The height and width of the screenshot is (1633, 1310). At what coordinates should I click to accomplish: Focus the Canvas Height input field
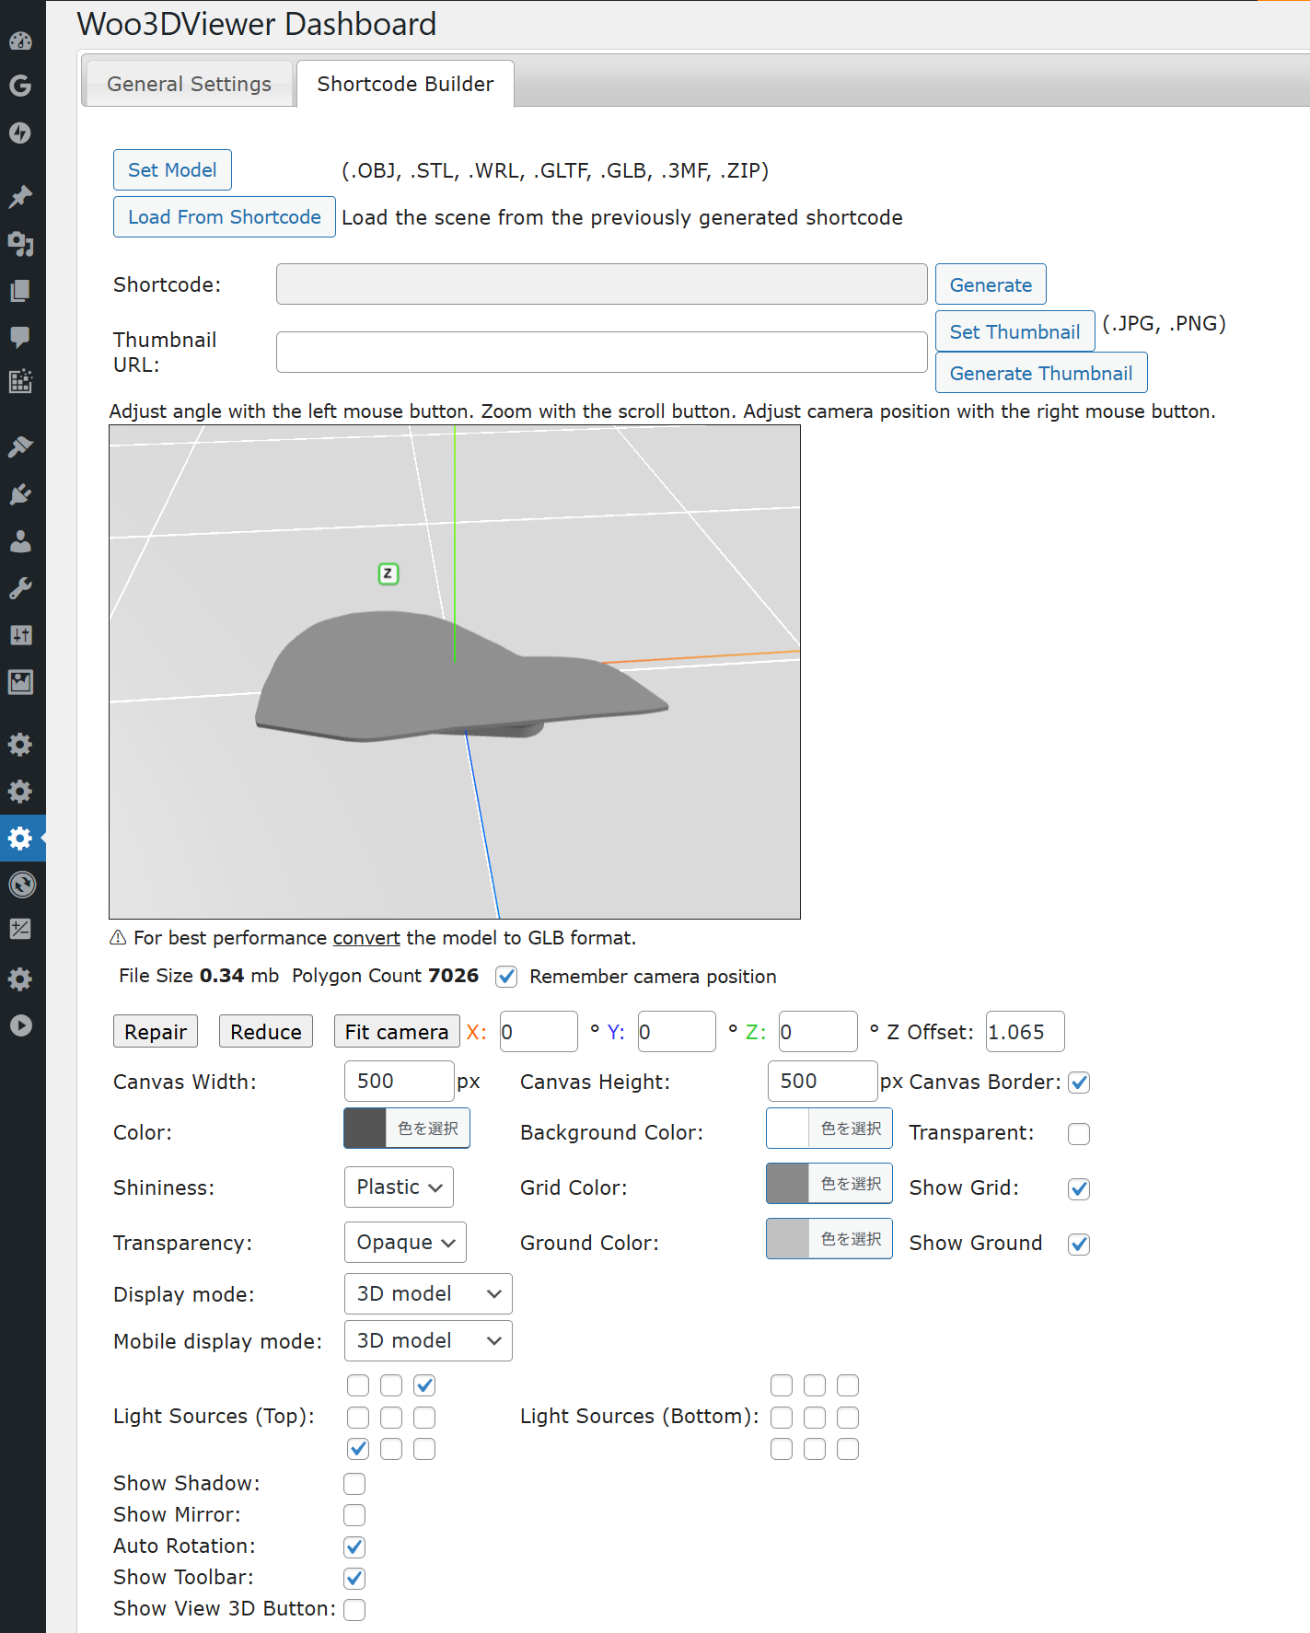(823, 1082)
